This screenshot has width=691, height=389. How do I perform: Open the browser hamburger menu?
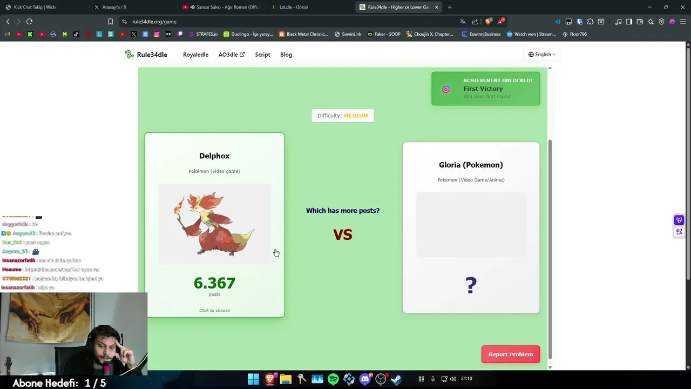(x=683, y=22)
